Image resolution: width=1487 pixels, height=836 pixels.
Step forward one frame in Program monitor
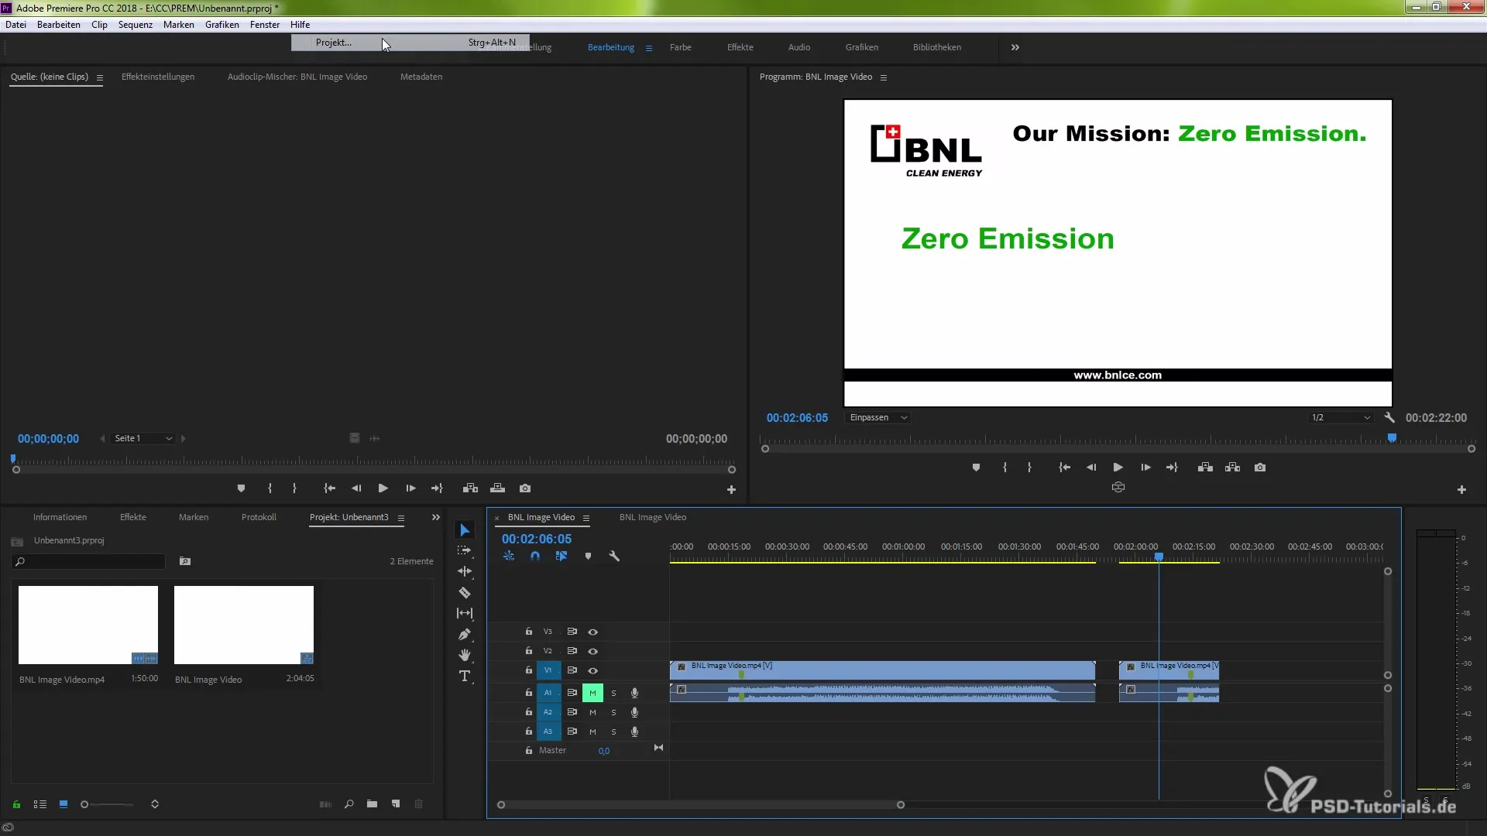[1145, 468]
